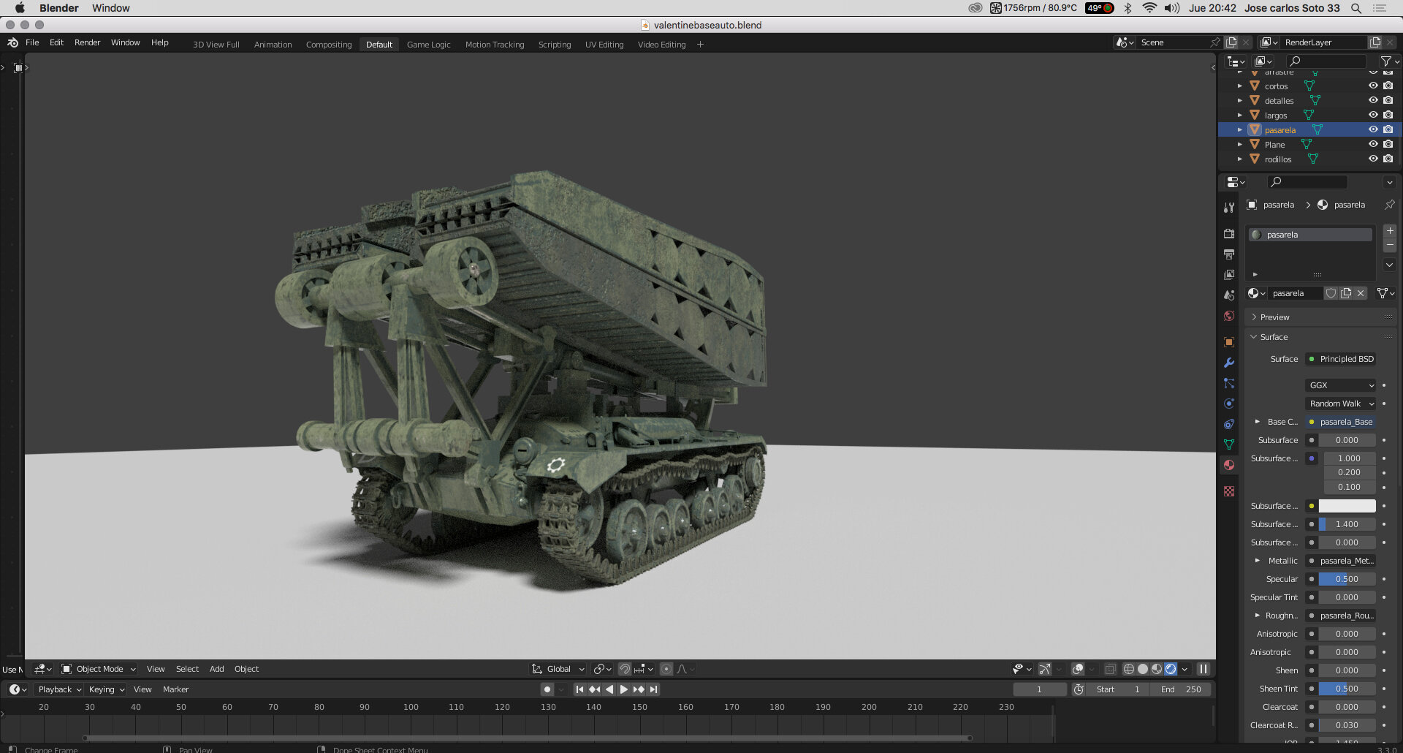The height and width of the screenshot is (753, 1403).
Task: Open the Modifiers wrench tab
Action: [1229, 363]
